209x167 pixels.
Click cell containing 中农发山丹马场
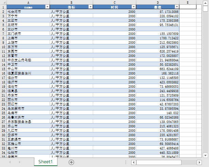28,60
